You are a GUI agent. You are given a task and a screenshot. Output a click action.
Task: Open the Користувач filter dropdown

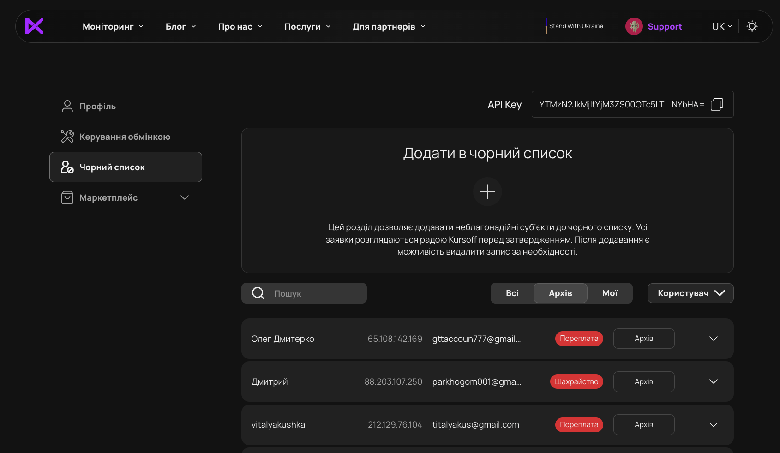[x=690, y=293]
